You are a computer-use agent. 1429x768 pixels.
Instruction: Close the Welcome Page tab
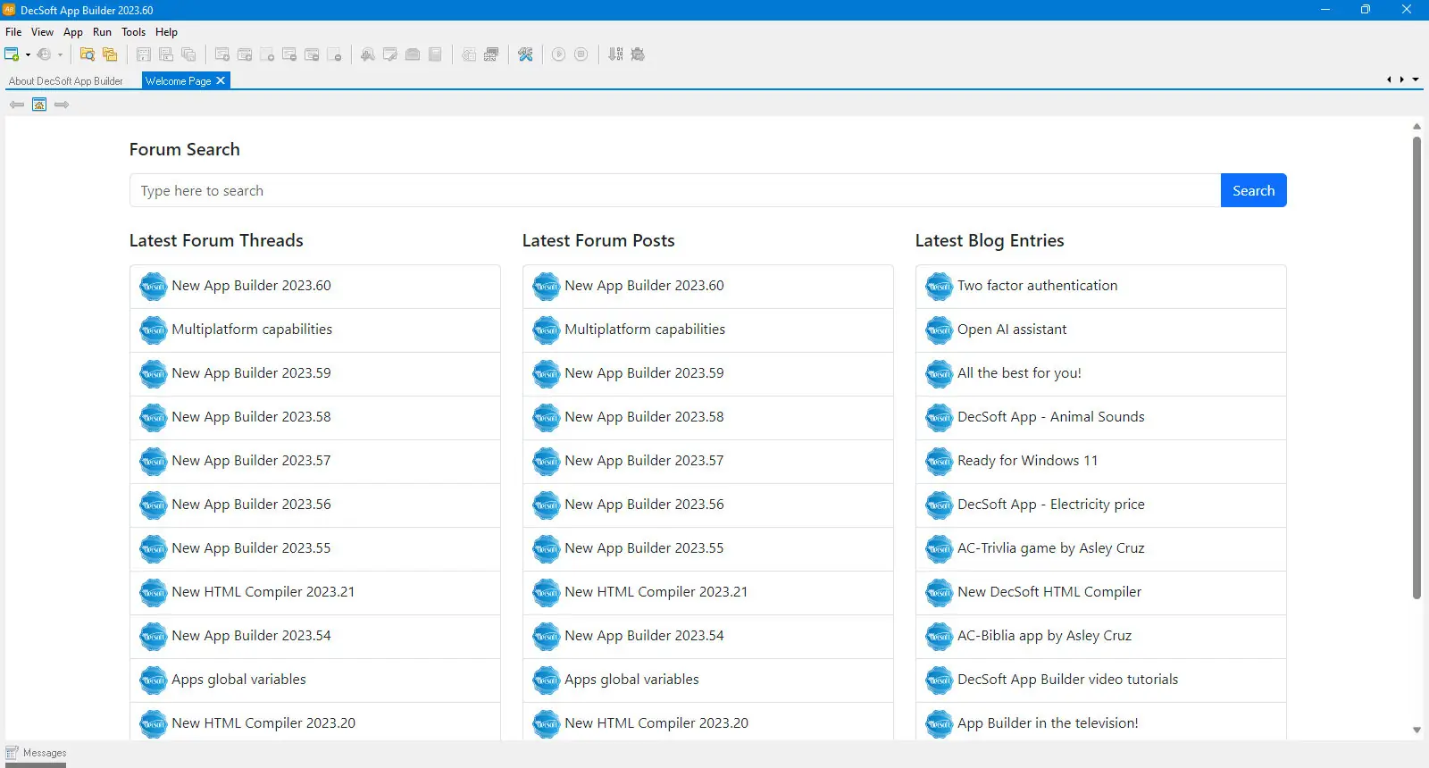(221, 80)
